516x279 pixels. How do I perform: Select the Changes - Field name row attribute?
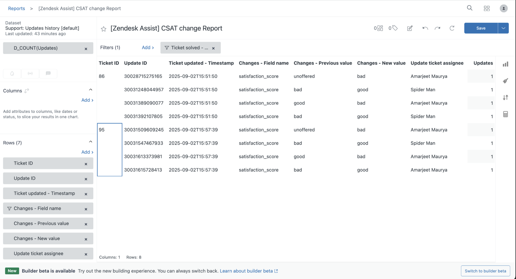pos(37,208)
